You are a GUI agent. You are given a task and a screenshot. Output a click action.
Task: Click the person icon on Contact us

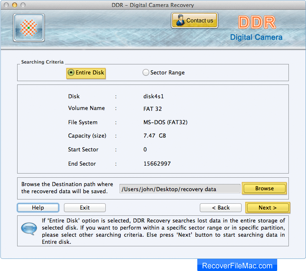180,20
